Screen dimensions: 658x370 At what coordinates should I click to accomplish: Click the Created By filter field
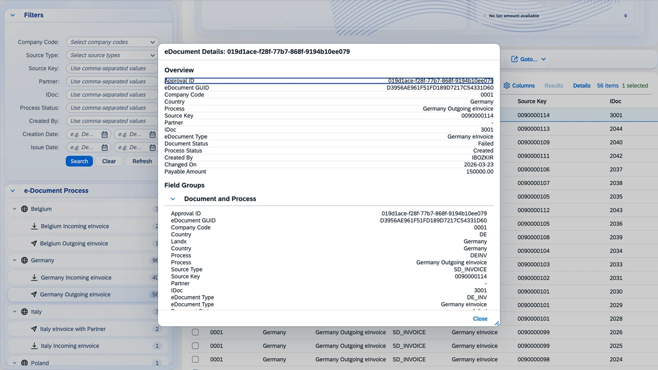[113, 121]
